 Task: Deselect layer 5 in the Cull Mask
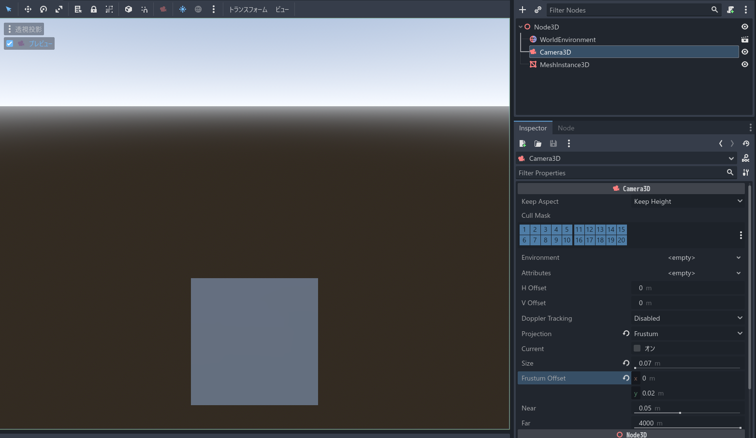tap(567, 229)
